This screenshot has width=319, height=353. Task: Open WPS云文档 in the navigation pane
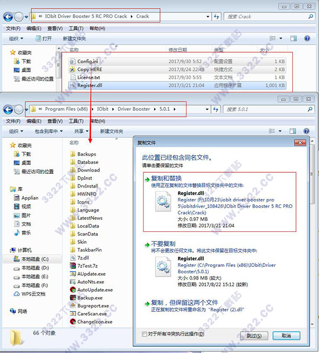tap(29, 294)
